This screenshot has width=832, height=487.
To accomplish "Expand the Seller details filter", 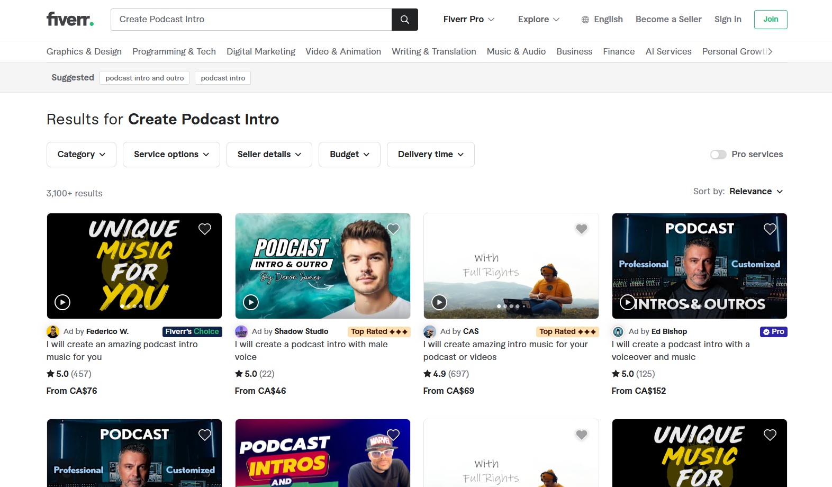I will (x=269, y=155).
